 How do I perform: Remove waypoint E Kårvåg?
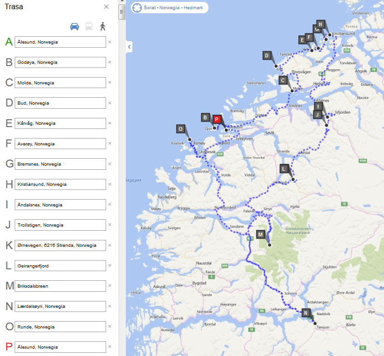point(110,123)
